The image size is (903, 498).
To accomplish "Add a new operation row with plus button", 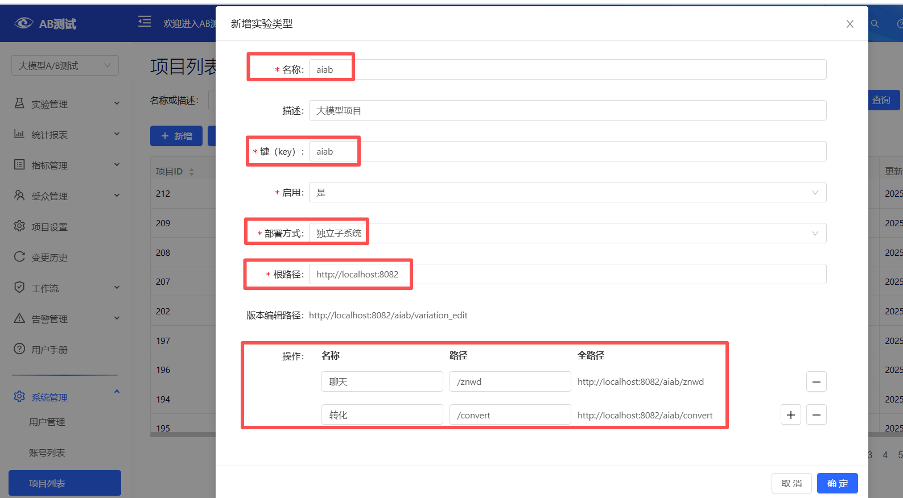I will point(790,415).
